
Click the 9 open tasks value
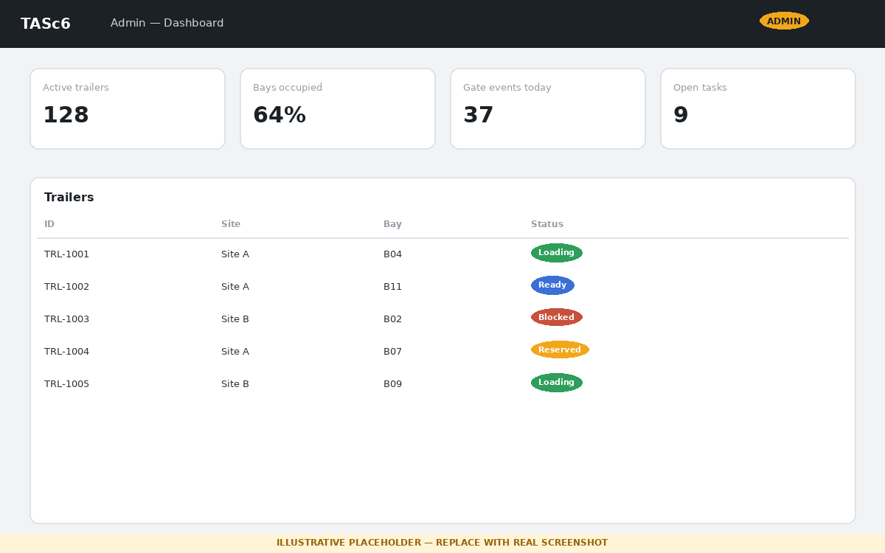(681, 115)
